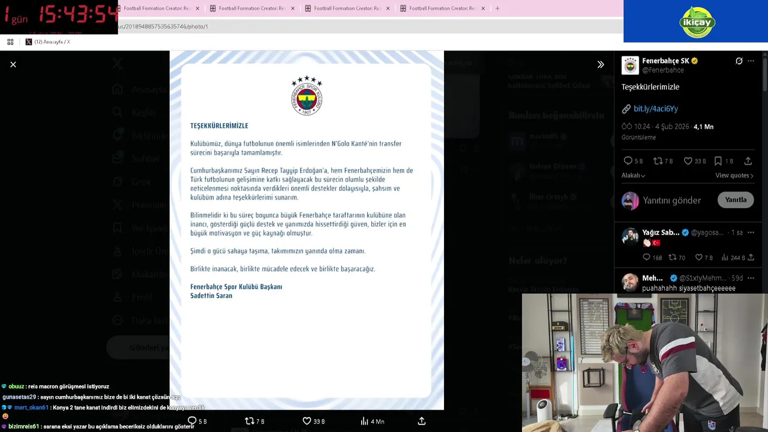The height and width of the screenshot is (432, 768).
Task: Open Fenerbahçe SK profile avatar
Action: [x=630, y=65]
